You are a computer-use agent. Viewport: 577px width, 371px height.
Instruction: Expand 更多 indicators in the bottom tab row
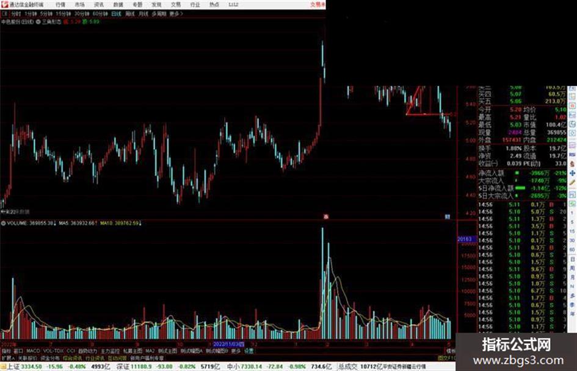[x=236, y=351]
